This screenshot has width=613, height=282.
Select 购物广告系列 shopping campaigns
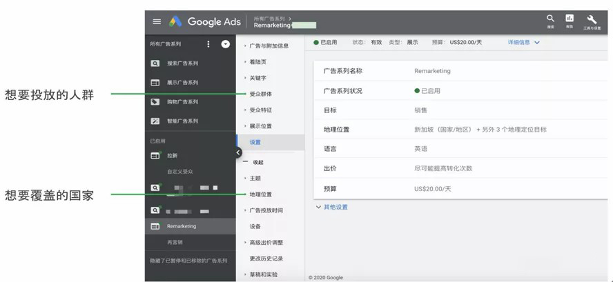182,102
